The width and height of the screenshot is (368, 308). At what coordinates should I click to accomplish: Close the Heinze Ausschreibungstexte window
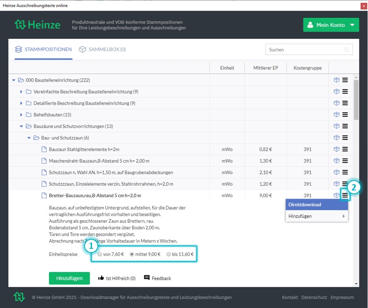(x=364, y=6)
